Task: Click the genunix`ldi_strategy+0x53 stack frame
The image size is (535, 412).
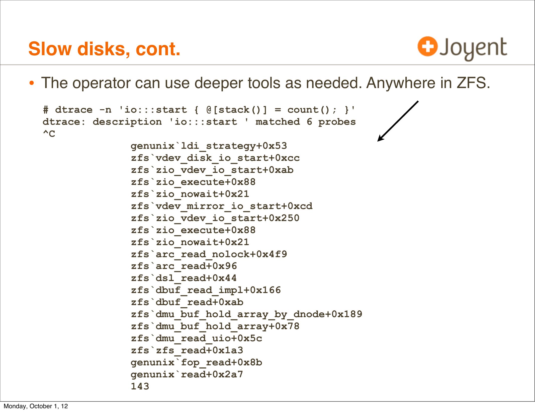Action: pyautogui.click(x=209, y=146)
